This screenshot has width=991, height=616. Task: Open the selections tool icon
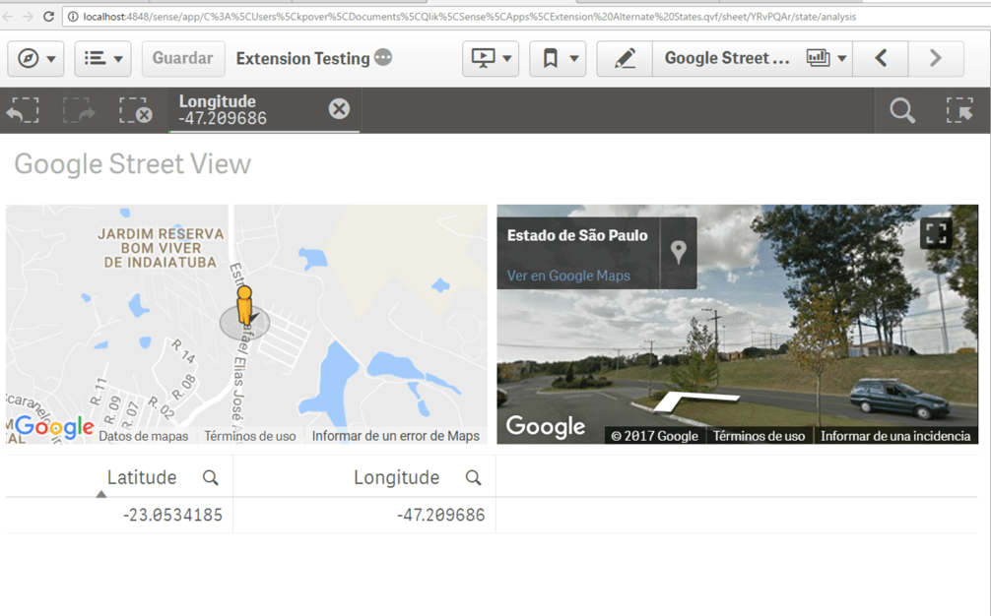pos(959,110)
